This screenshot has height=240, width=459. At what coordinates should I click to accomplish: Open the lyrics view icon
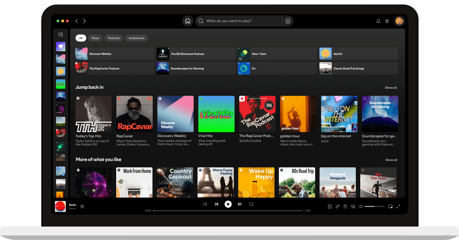tap(337, 206)
